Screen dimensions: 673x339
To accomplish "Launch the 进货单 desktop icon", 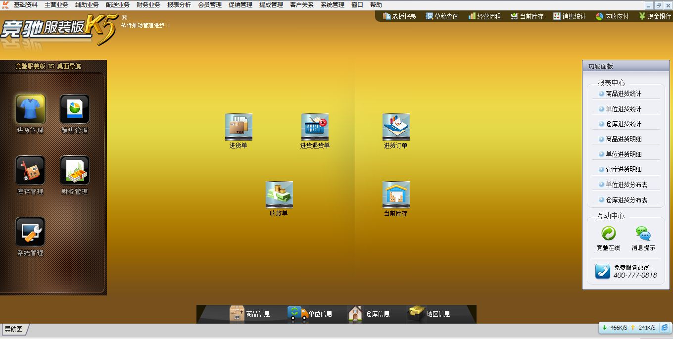I will (239, 127).
